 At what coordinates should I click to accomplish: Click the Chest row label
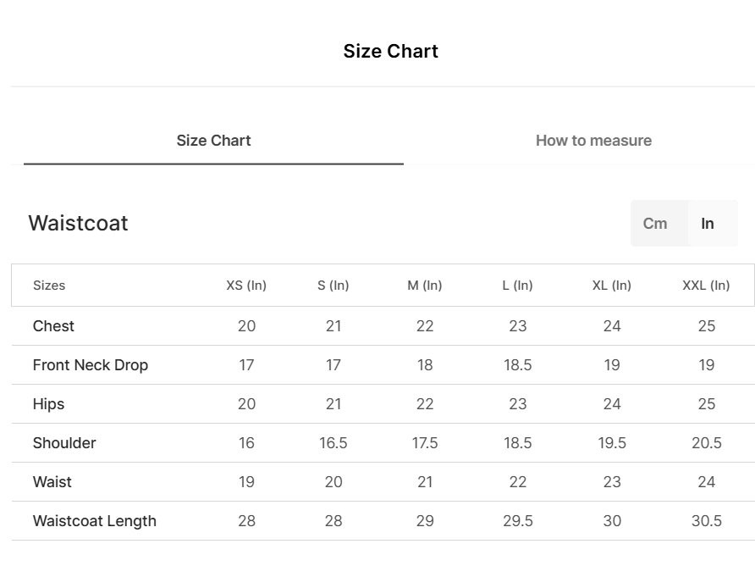click(x=53, y=326)
